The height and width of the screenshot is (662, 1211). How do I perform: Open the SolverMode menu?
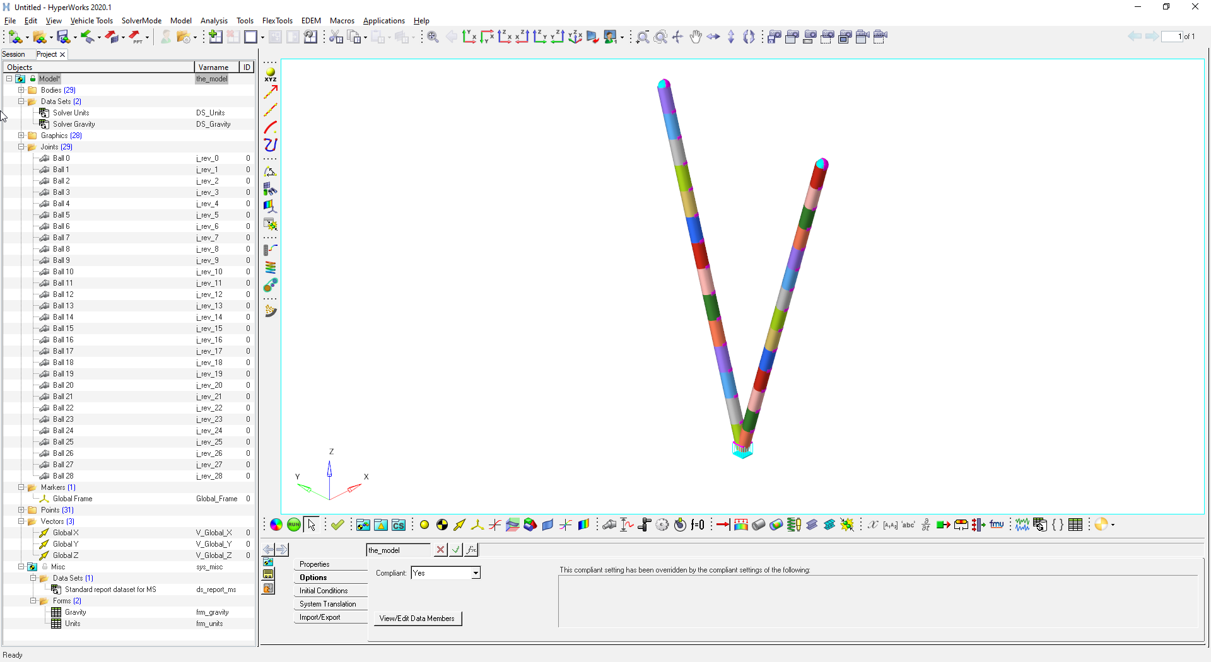coord(141,21)
